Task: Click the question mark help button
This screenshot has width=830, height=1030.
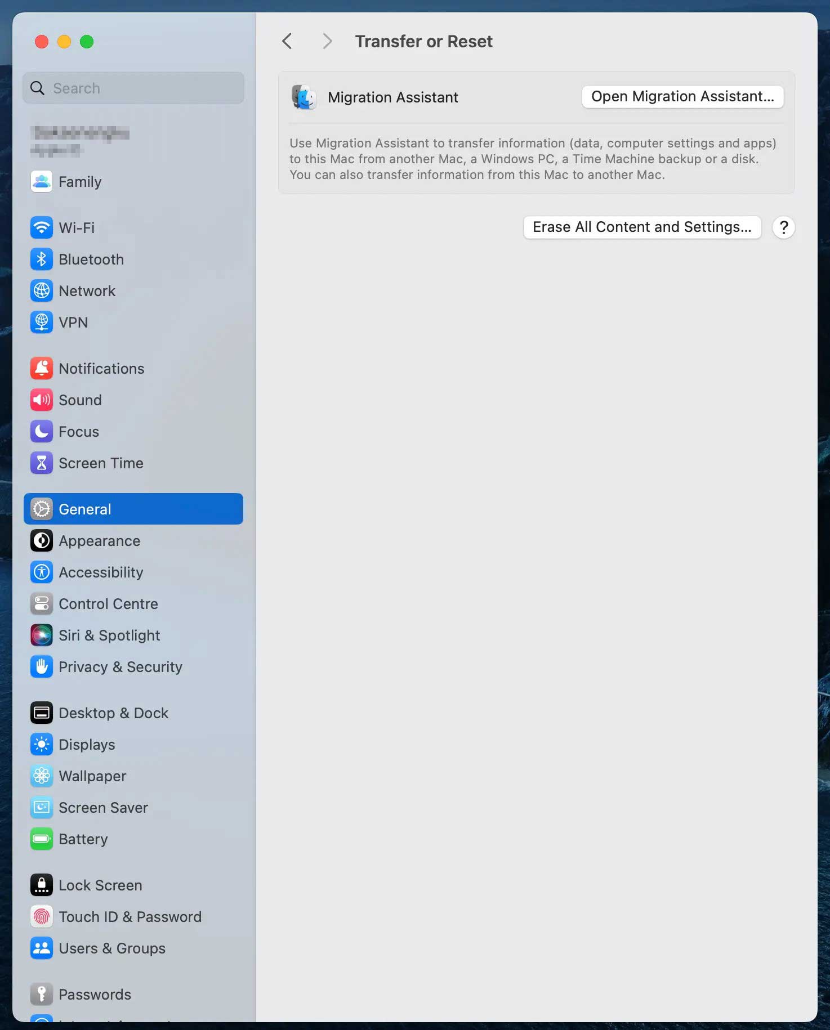Action: coord(783,227)
